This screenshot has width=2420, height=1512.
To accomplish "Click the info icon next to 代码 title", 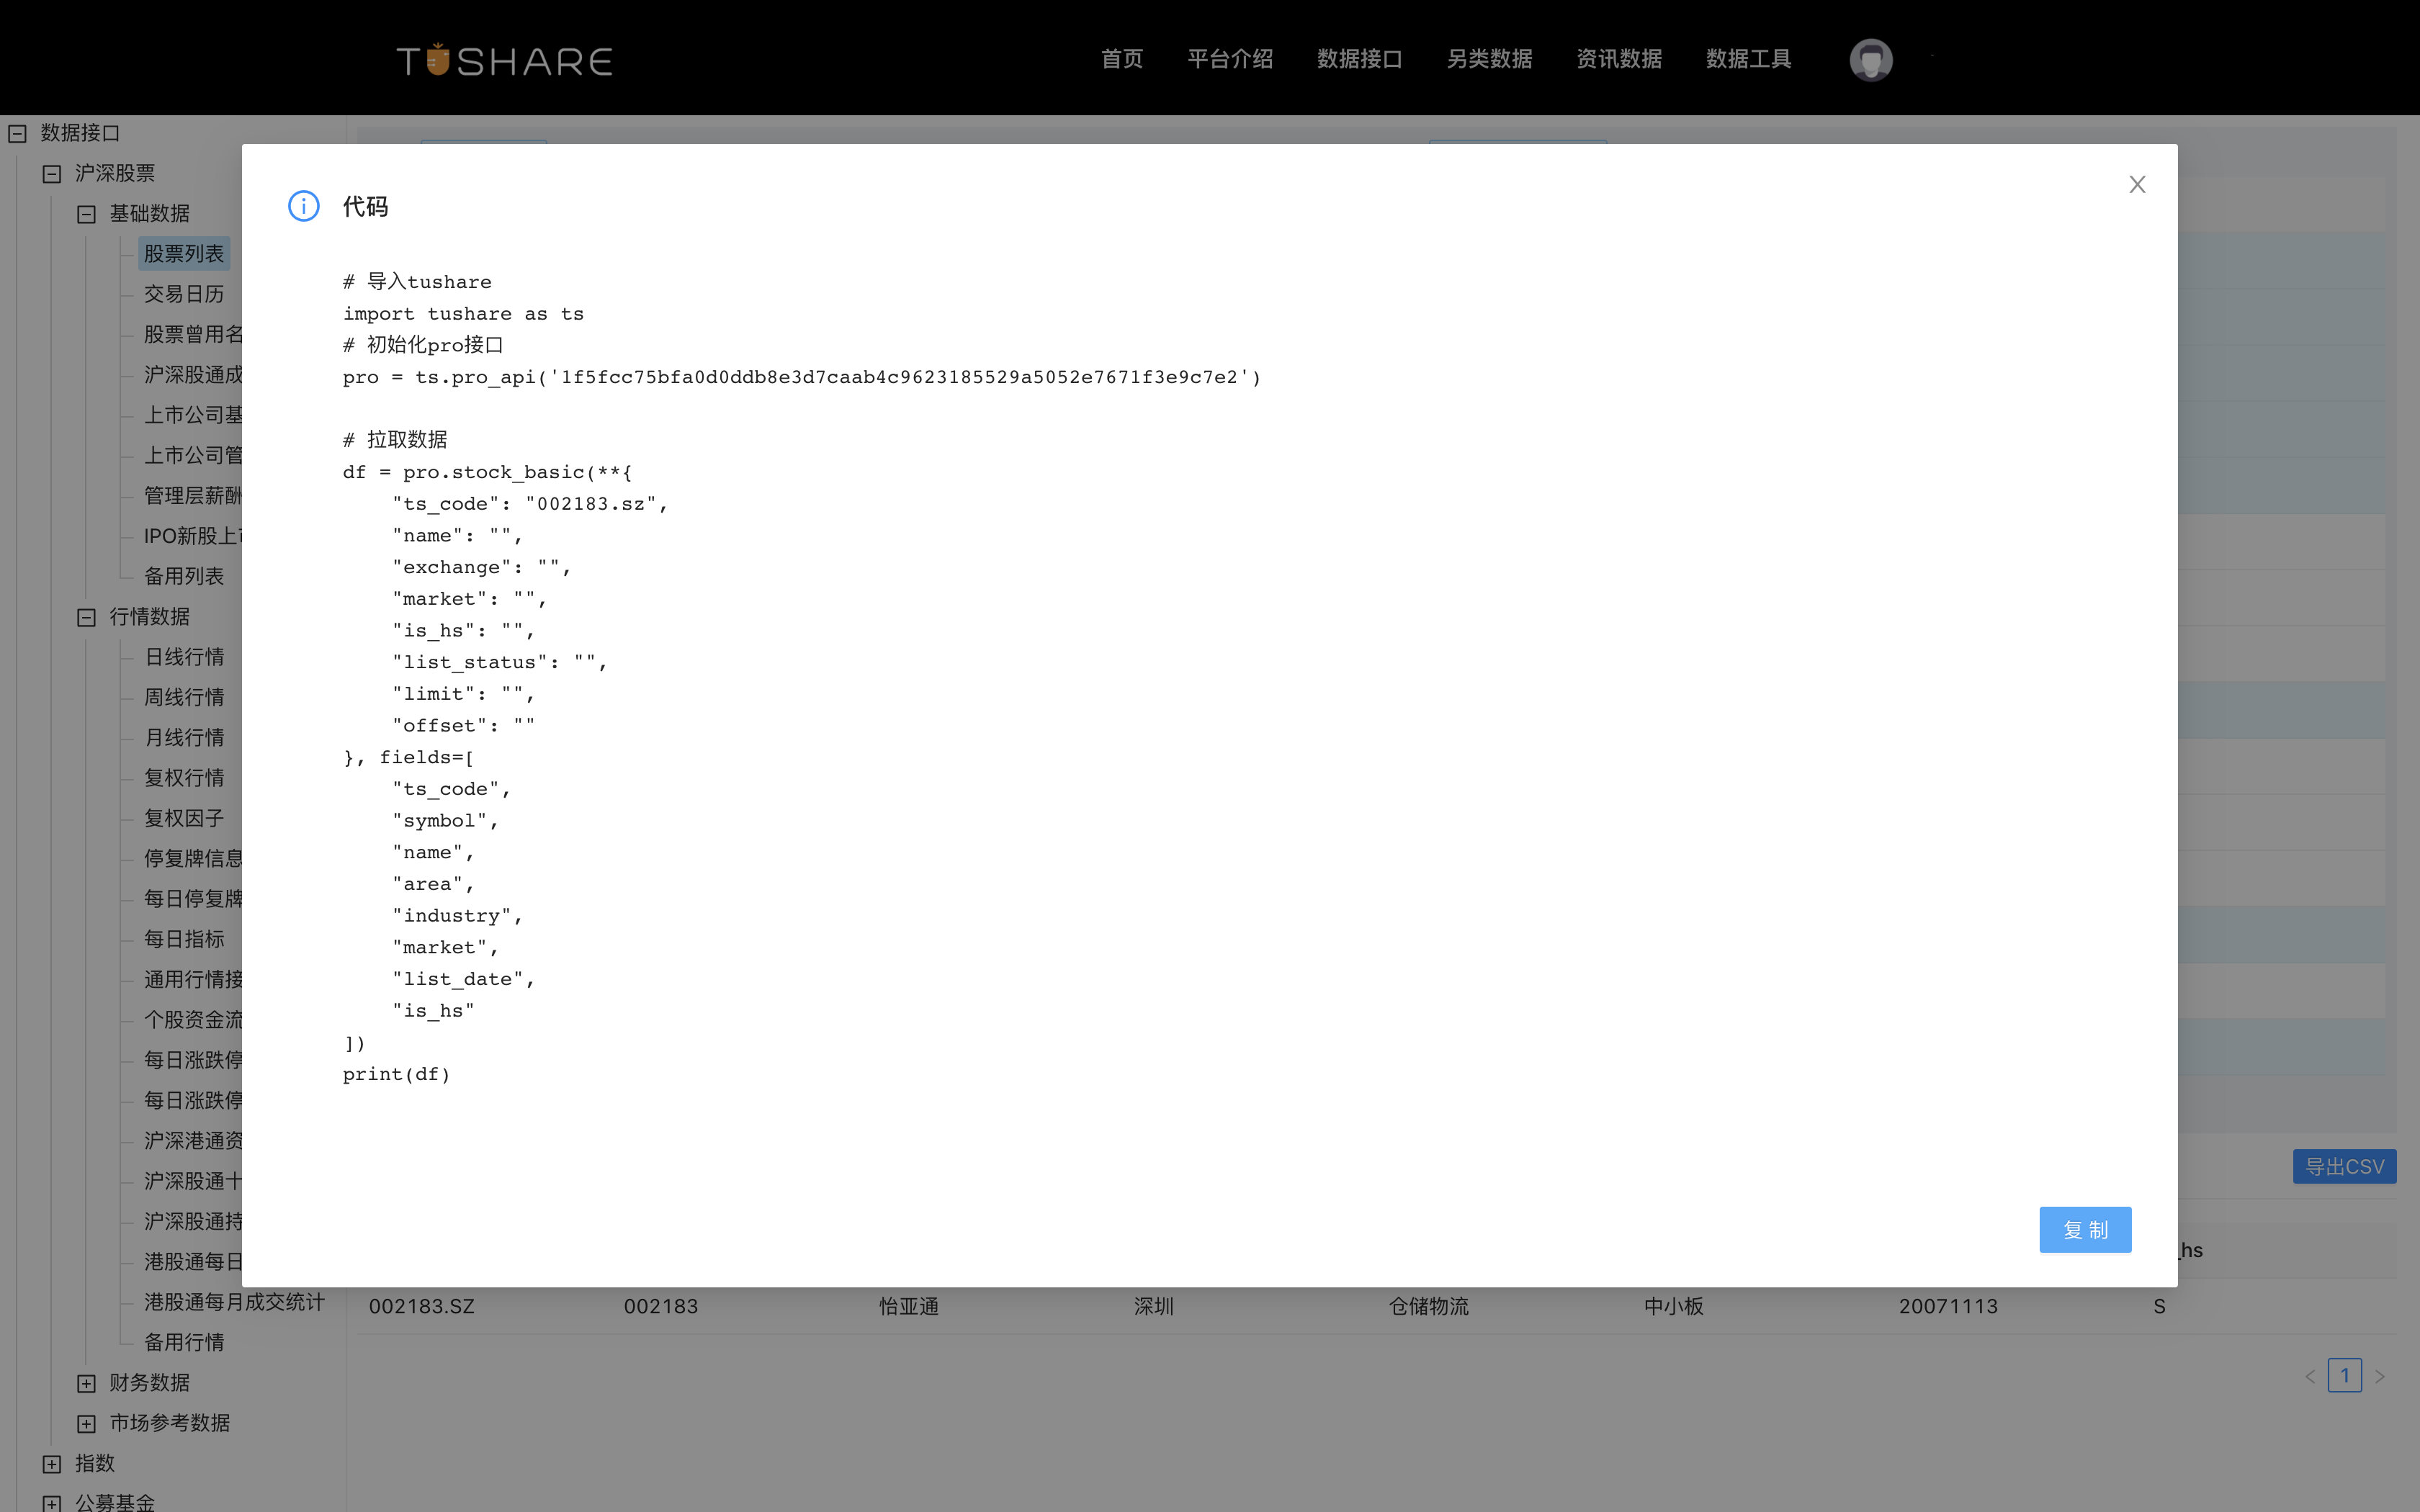I will point(303,205).
